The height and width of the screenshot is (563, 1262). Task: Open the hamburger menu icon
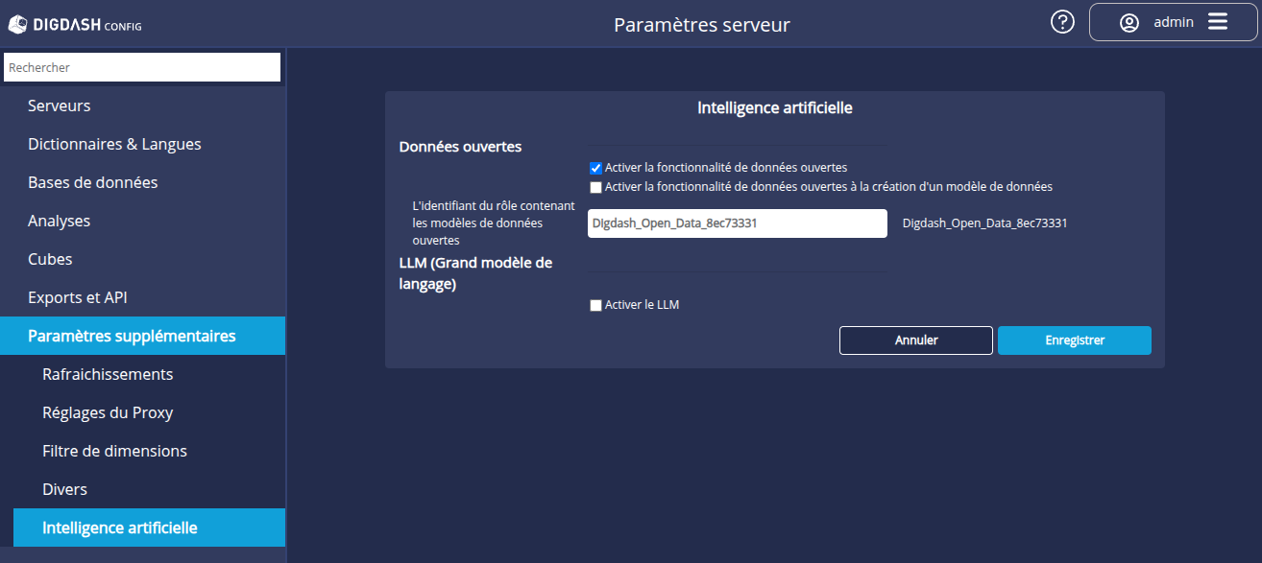tap(1218, 22)
